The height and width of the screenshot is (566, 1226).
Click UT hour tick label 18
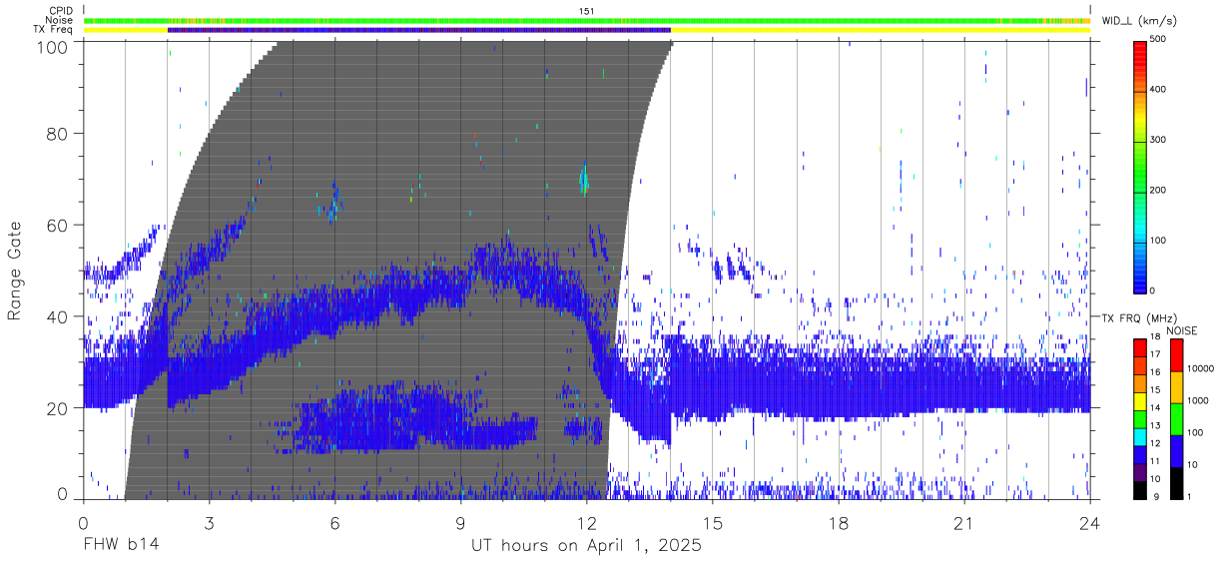(x=839, y=523)
